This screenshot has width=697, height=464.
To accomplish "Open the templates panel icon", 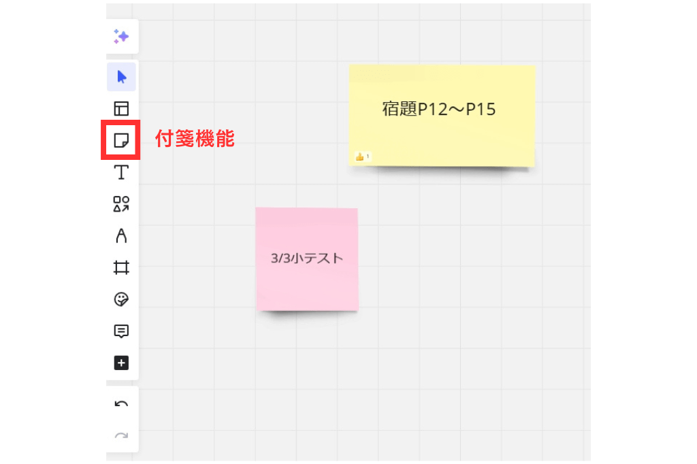I will pos(121,109).
